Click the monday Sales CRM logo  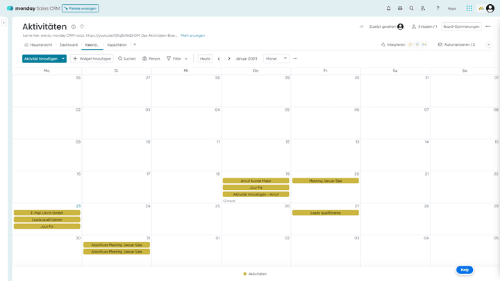33,8
